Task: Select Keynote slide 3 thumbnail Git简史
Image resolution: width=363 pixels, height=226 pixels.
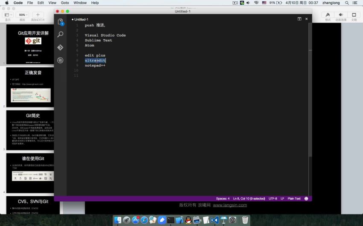Action: tap(30, 130)
